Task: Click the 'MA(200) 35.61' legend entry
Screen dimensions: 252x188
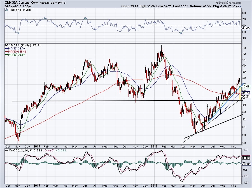Action: tap(16, 52)
